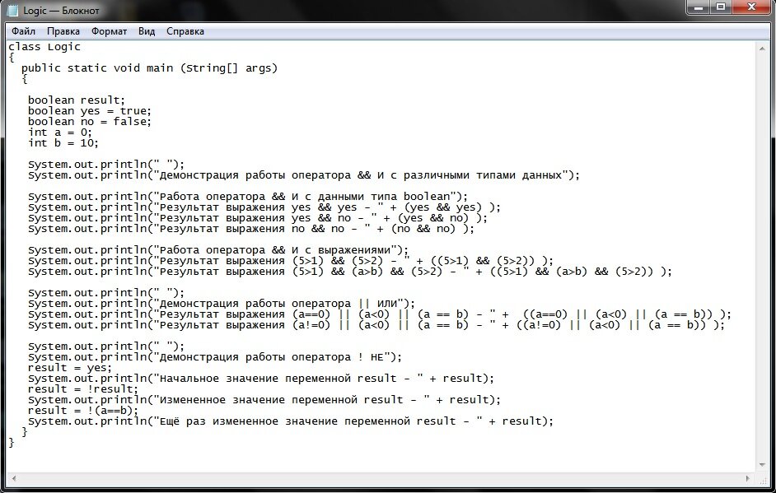Click line with 'Начальное значение переменной result'
This screenshot has height=493, width=776.
tap(261, 379)
